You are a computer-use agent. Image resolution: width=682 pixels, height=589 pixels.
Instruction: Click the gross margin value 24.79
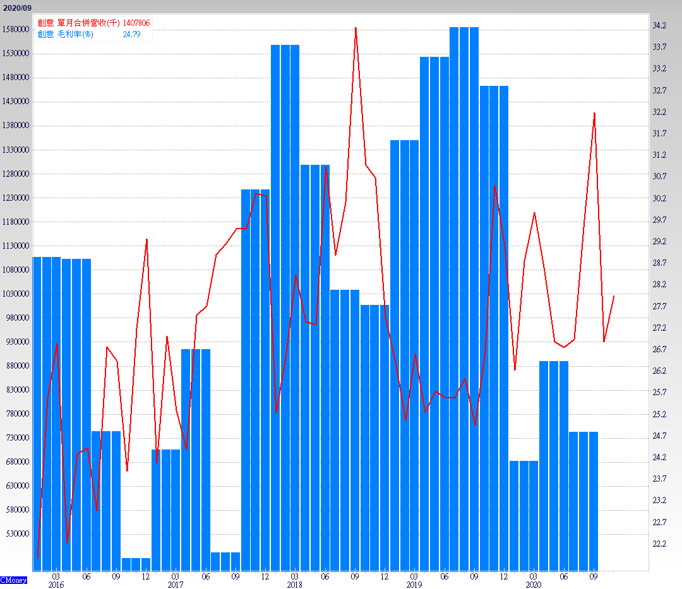(x=131, y=34)
